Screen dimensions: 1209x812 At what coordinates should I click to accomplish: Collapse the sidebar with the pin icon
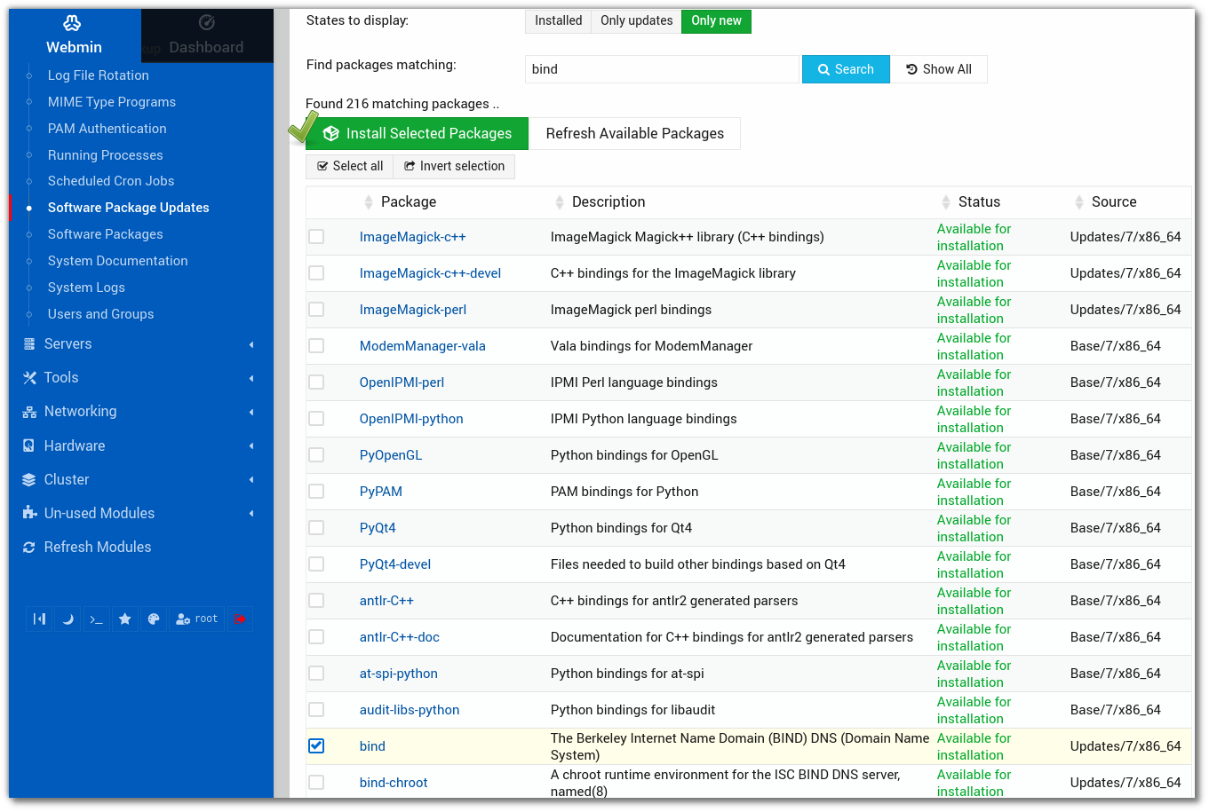click(x=40, y=619)
